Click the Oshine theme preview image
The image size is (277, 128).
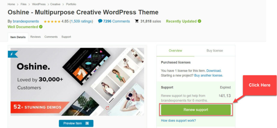click(x=77, y=81)
